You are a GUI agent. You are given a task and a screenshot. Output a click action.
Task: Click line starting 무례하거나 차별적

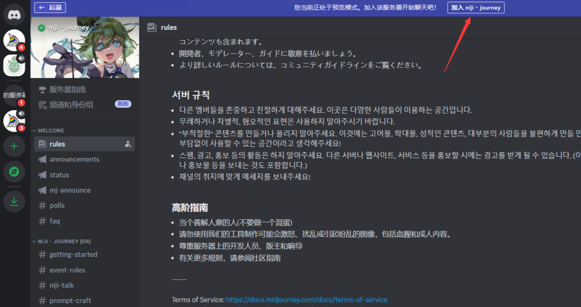[x=287, y=122]
